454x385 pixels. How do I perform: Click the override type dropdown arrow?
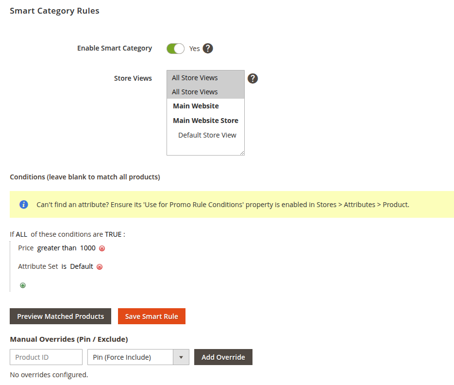[x=181, y=357]
